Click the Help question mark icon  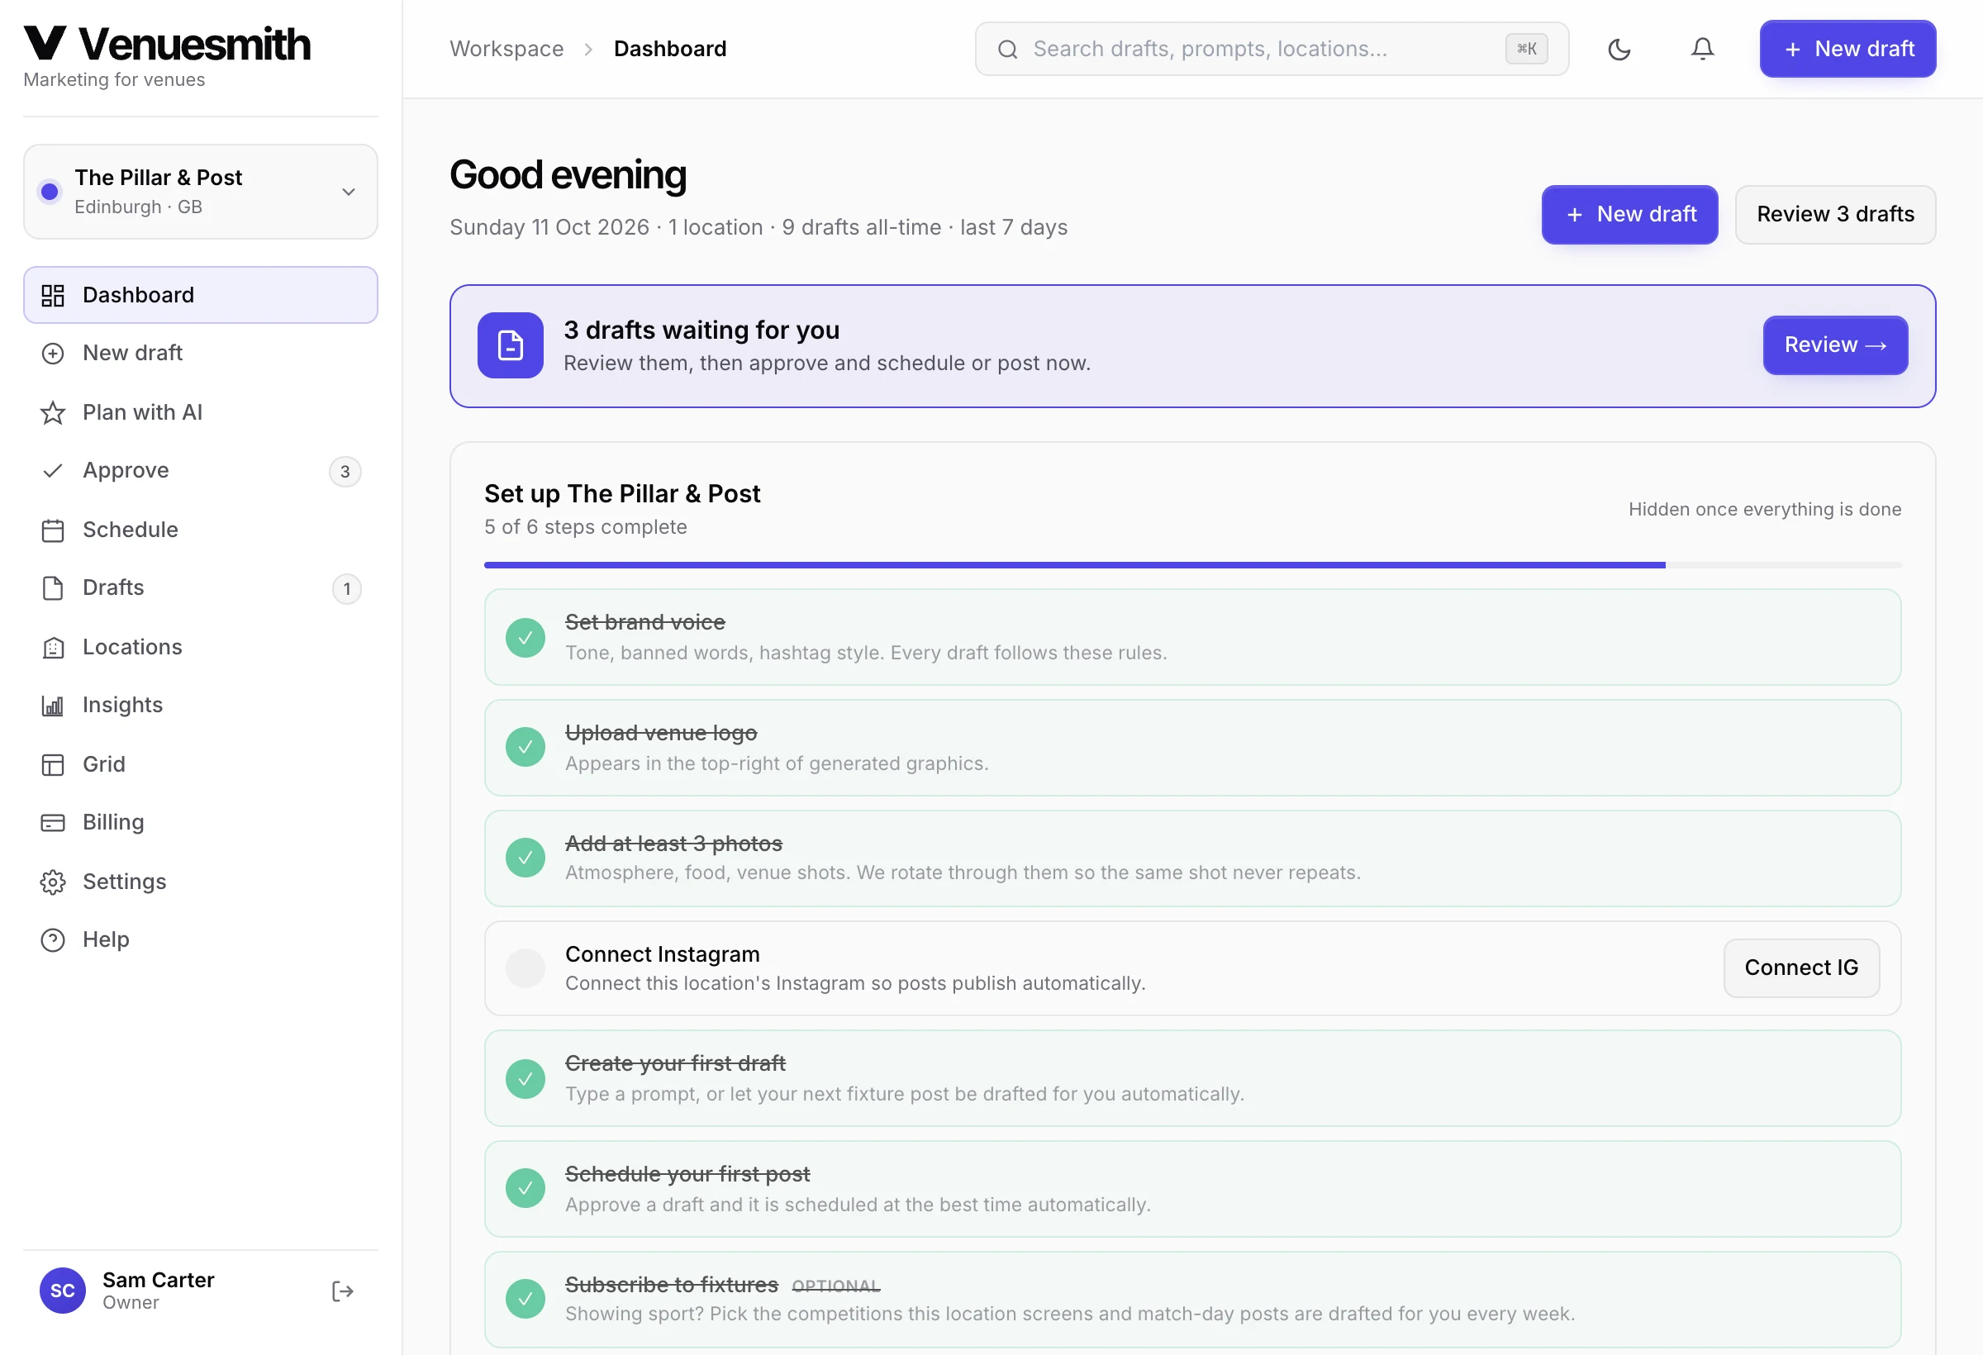(53, 940)
